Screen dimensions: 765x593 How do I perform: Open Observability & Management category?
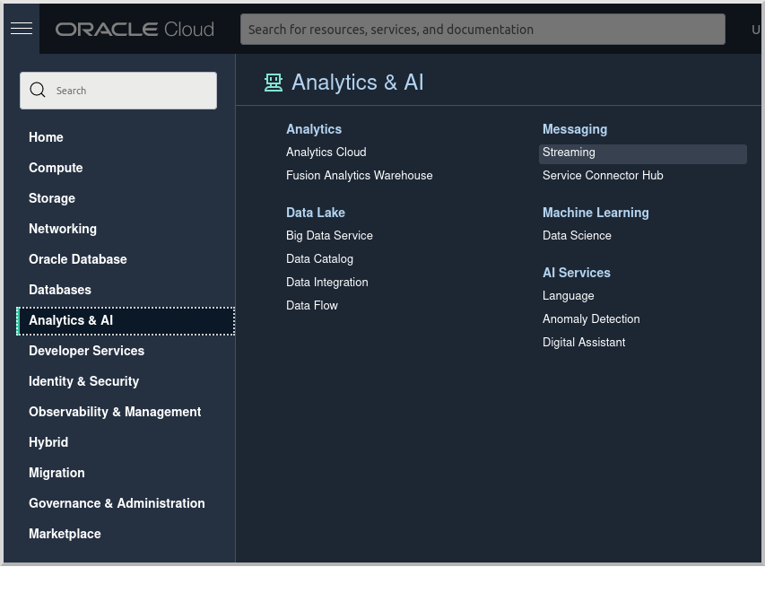pyautogui.click(x=115, y=412)
